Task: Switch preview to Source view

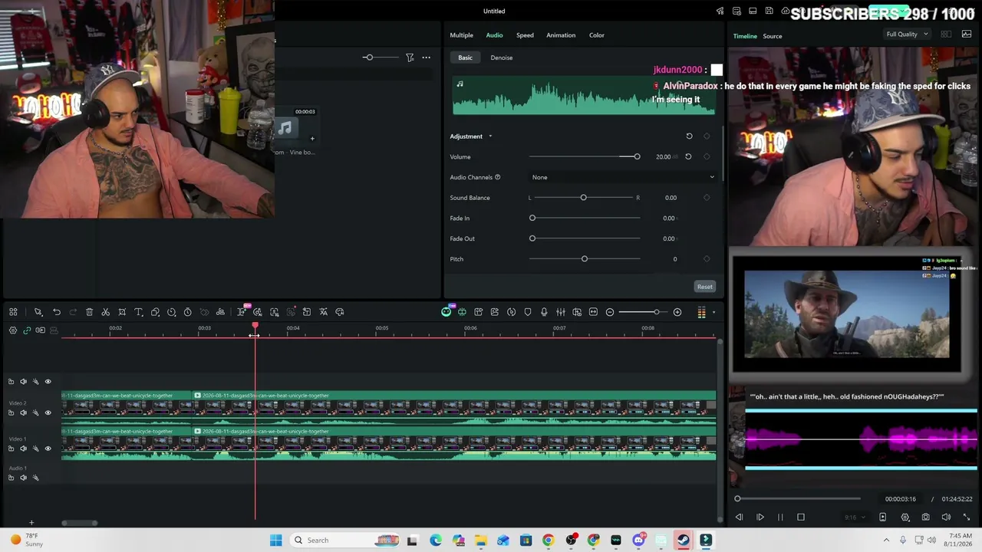Action: tap(773, 36)
